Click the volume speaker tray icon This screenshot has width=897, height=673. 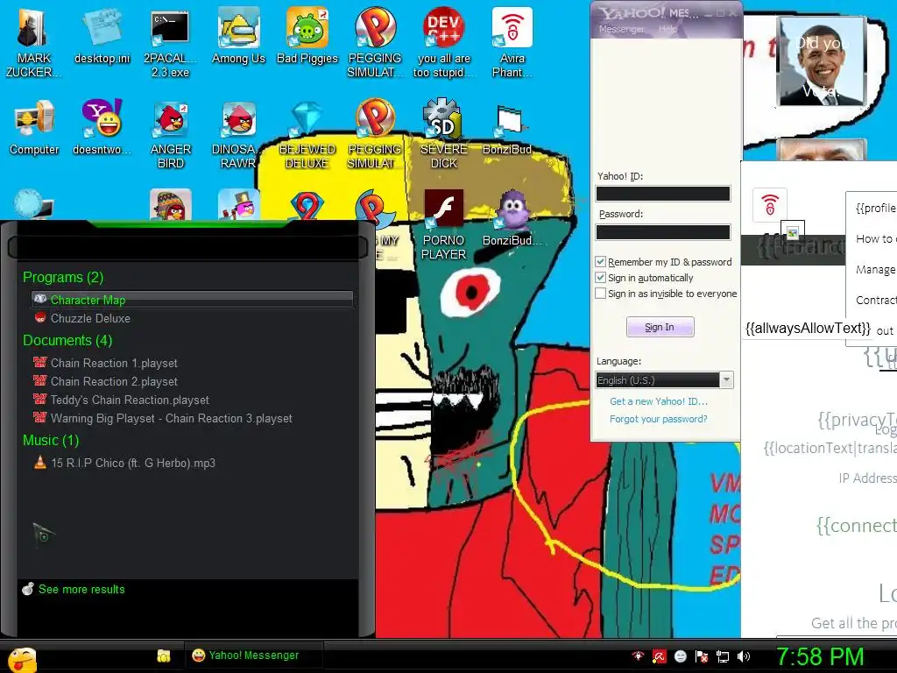coord(744,656)
